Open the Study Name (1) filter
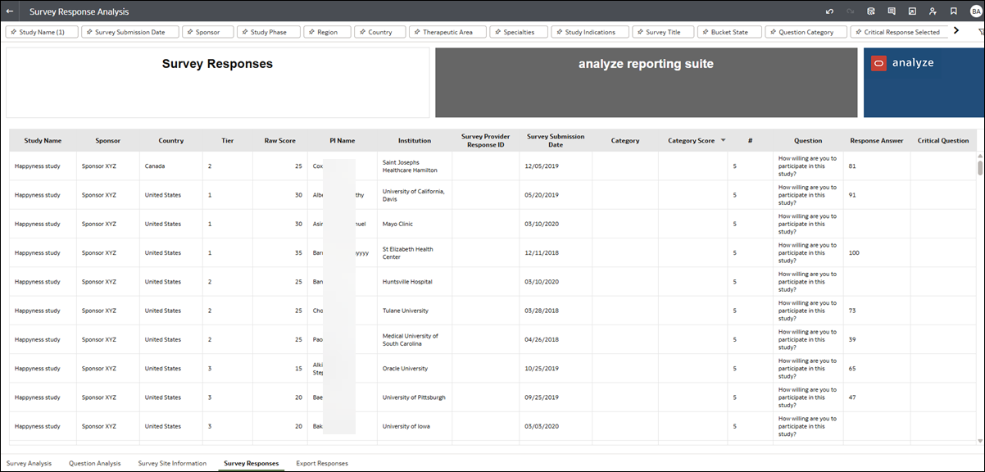Image resolution: width=985 pixels, height=472 pixels. (42, 32)
